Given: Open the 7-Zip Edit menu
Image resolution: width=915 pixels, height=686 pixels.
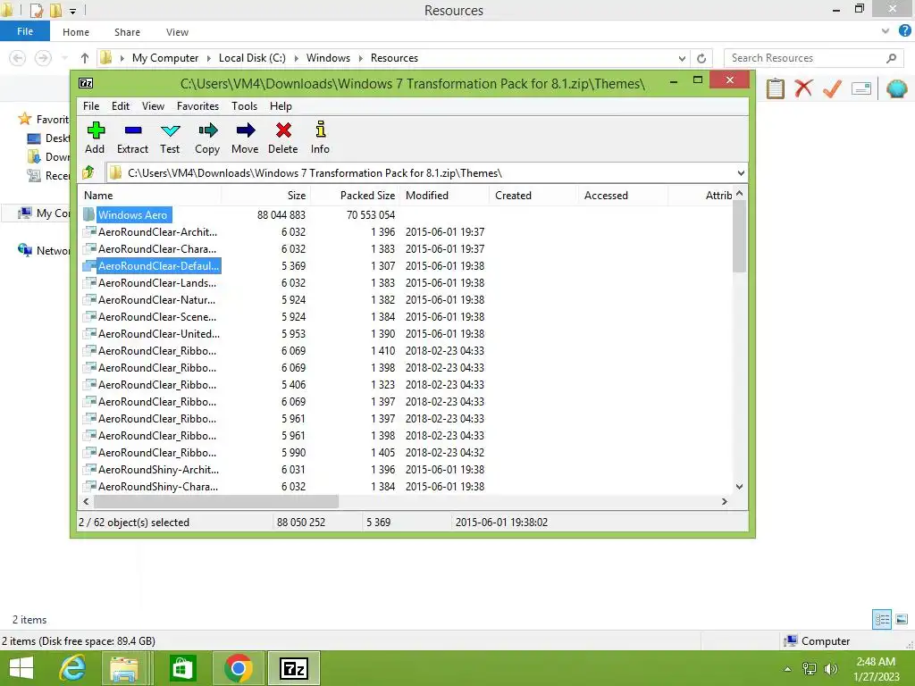Looking at the screenshot, I should (x=121, y=106).
